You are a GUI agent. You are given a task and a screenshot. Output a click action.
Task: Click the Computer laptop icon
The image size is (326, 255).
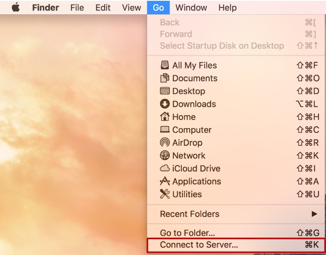click(165, 129)
